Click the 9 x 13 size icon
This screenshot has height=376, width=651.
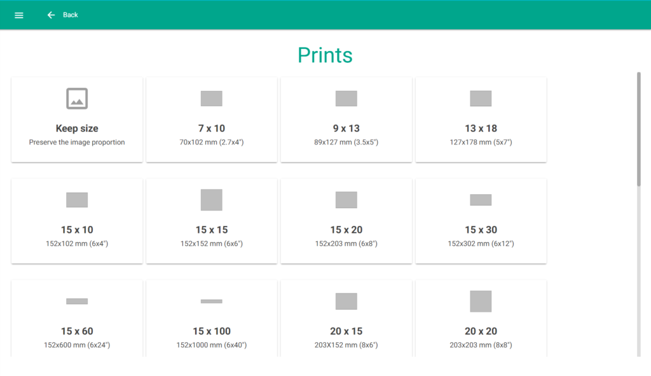[x=346, y=99]
